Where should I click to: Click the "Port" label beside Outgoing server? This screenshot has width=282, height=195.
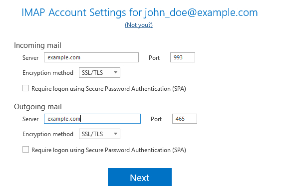point(156,119)
